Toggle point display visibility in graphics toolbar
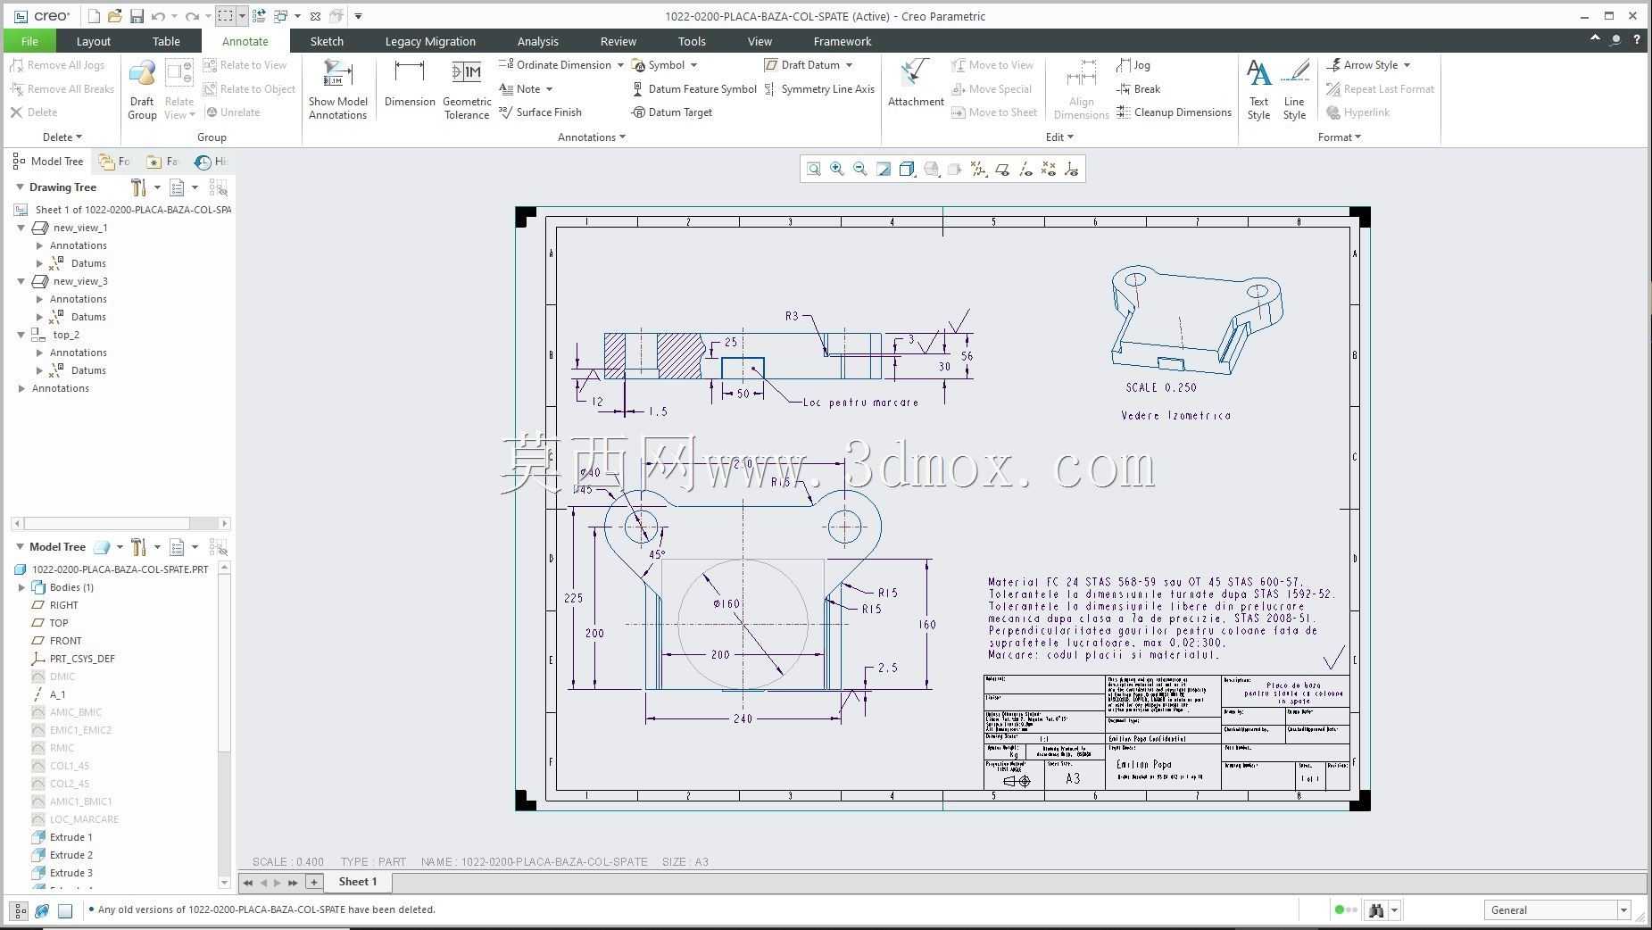The height and width of the screenshot is (930, 1652). click(x=1049, y=169)
